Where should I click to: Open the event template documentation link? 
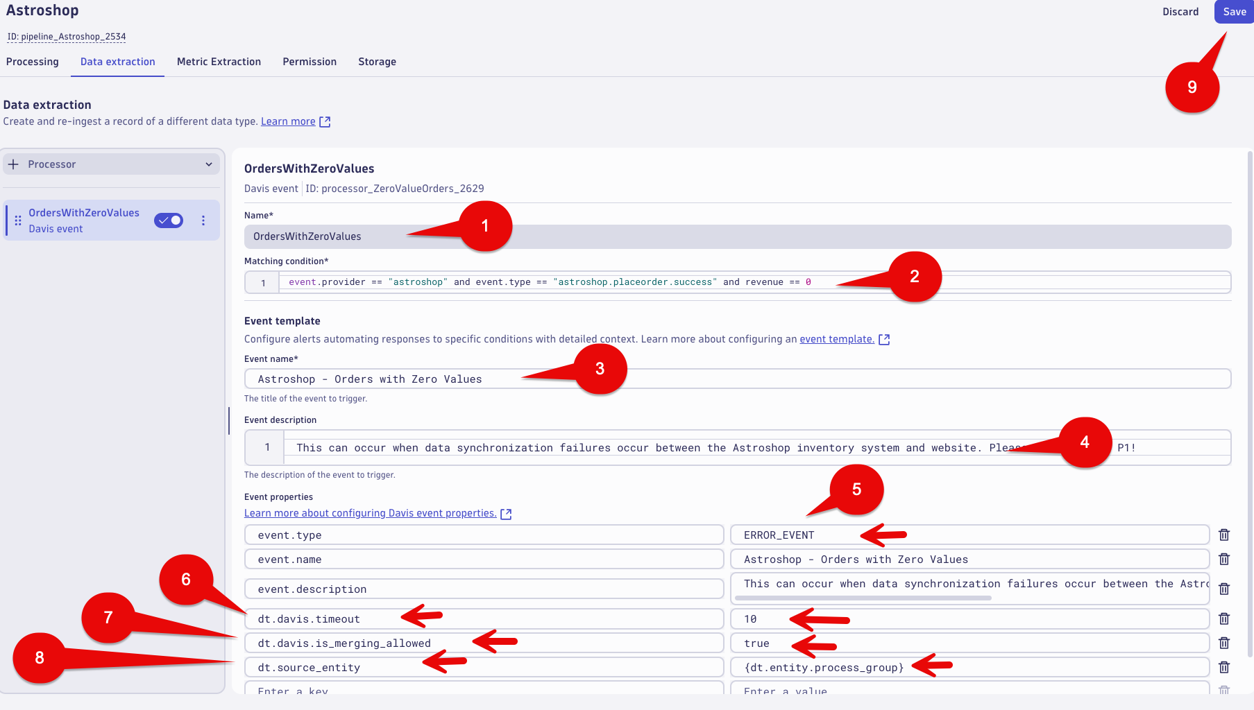point(837,339)
